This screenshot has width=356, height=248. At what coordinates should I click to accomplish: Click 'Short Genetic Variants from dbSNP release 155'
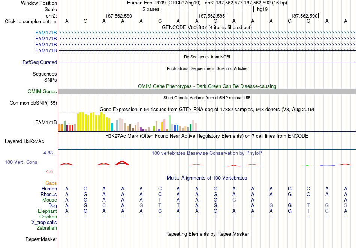point(207,98)
